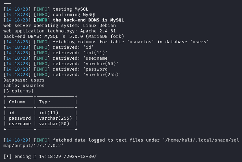The width and height of the screenshot is (242, 162).
Task: Click the "retrieved: 'int(11)'" log entry
Action: tap(55, 53)
